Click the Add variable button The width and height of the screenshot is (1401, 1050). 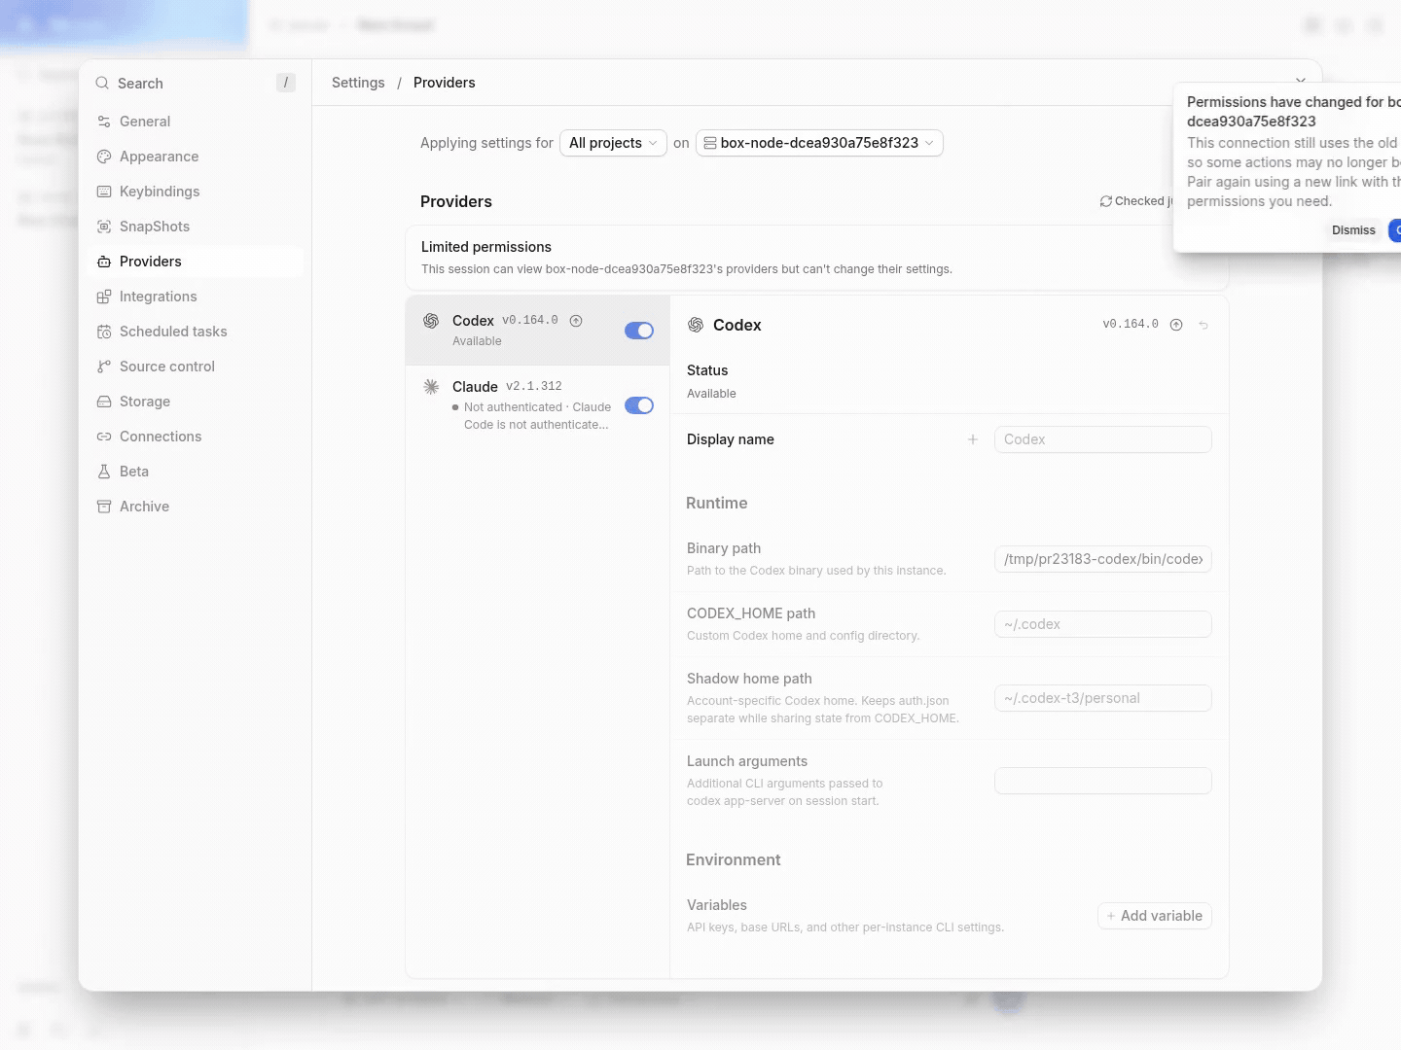click(x=1155, y=916)
